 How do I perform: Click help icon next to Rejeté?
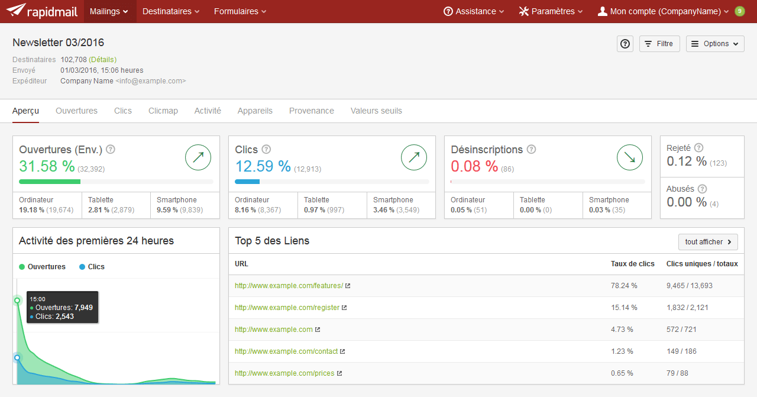(x=699, y=148)
